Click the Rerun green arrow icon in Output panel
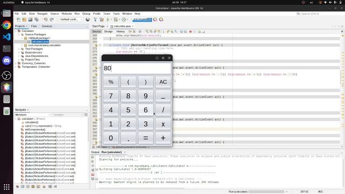 (x=93, y=157)
